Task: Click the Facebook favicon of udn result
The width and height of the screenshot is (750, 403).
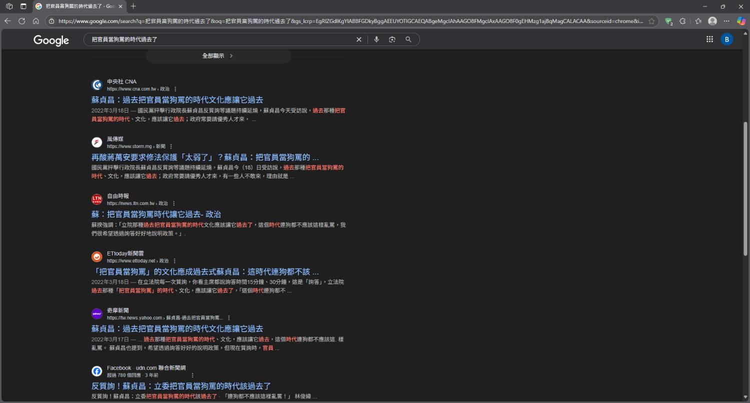Action: click(x=97, y=371)
